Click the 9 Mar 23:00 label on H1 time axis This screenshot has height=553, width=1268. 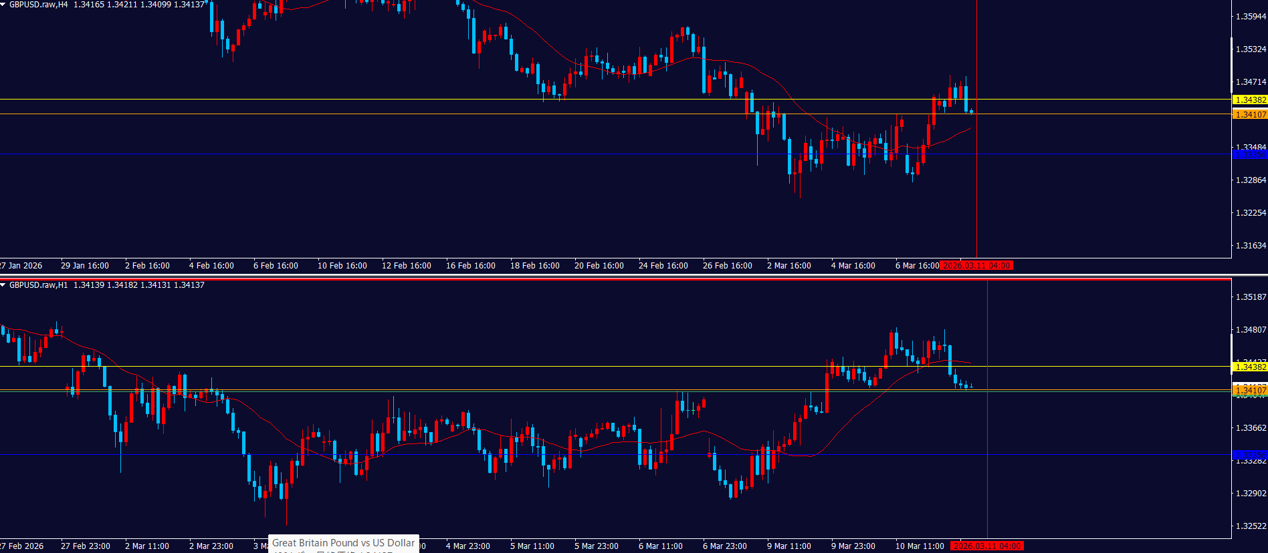853,546
